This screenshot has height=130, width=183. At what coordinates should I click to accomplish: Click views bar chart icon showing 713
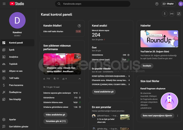click(44, 79)
